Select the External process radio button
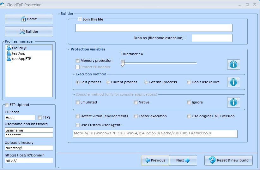Viewport: 260px width, 170px height. pyautogui.click(x=146, y=82)
